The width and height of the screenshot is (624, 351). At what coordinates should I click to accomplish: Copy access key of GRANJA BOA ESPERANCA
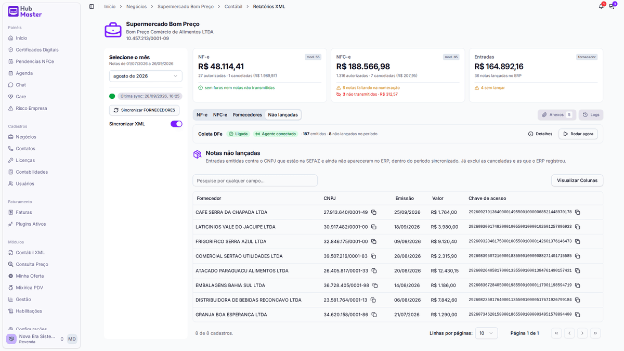(x=578, y=314)
